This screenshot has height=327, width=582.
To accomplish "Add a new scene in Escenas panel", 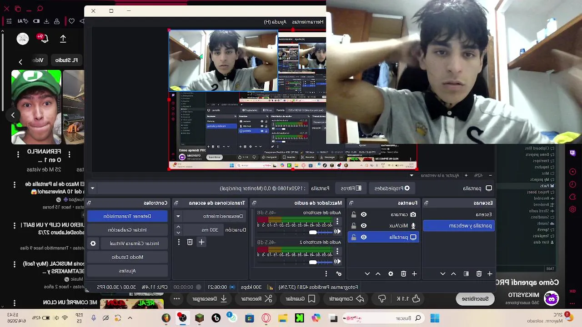I will click(x=490, y=274).
